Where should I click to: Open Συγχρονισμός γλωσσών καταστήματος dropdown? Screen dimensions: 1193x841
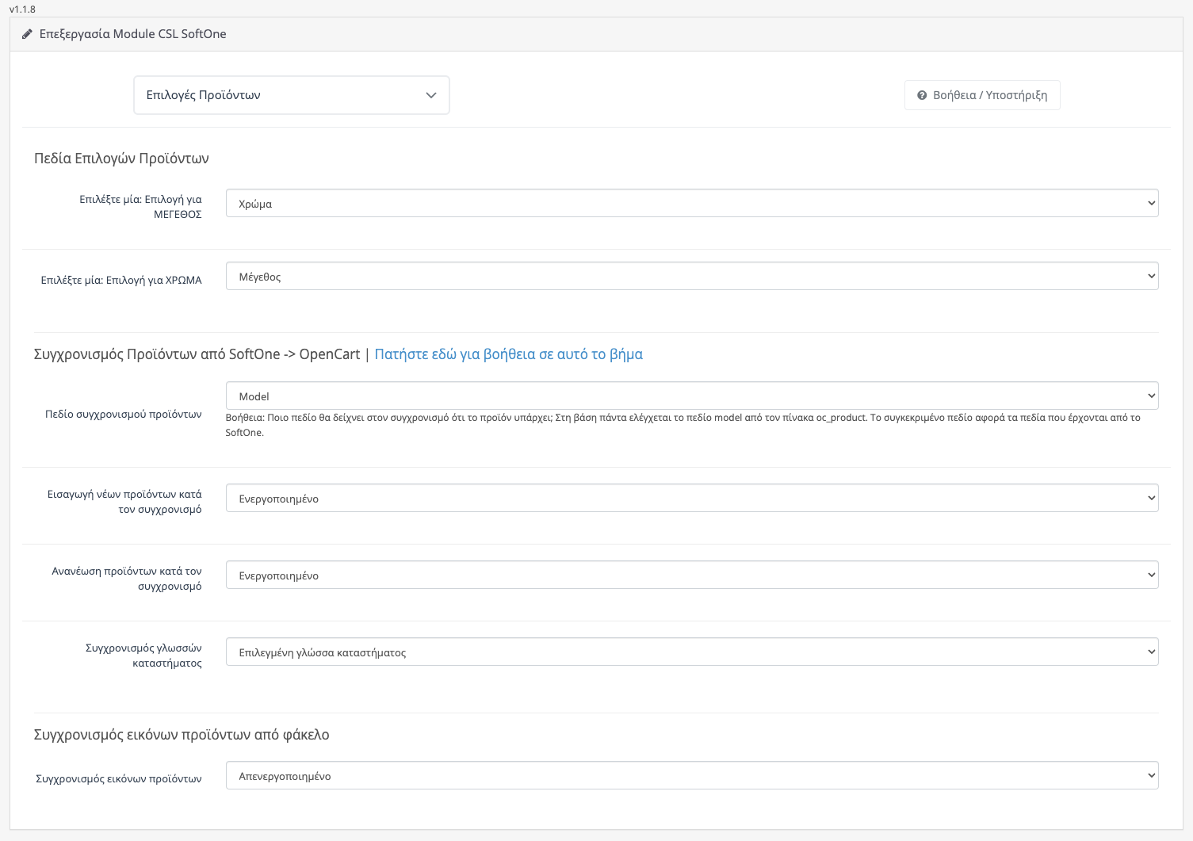click(692, 652)
